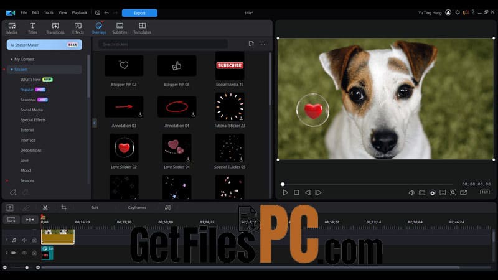Open the 16:9 aspect ratio dropdown
This screenshot has height=280, width=498.
click(485, 192)
